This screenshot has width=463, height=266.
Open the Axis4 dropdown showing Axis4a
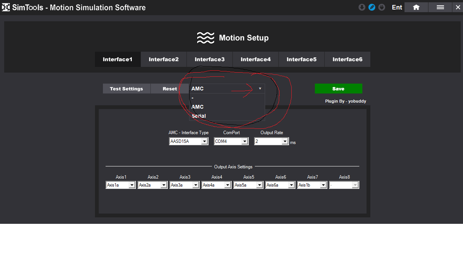click(x=216, y=185)
